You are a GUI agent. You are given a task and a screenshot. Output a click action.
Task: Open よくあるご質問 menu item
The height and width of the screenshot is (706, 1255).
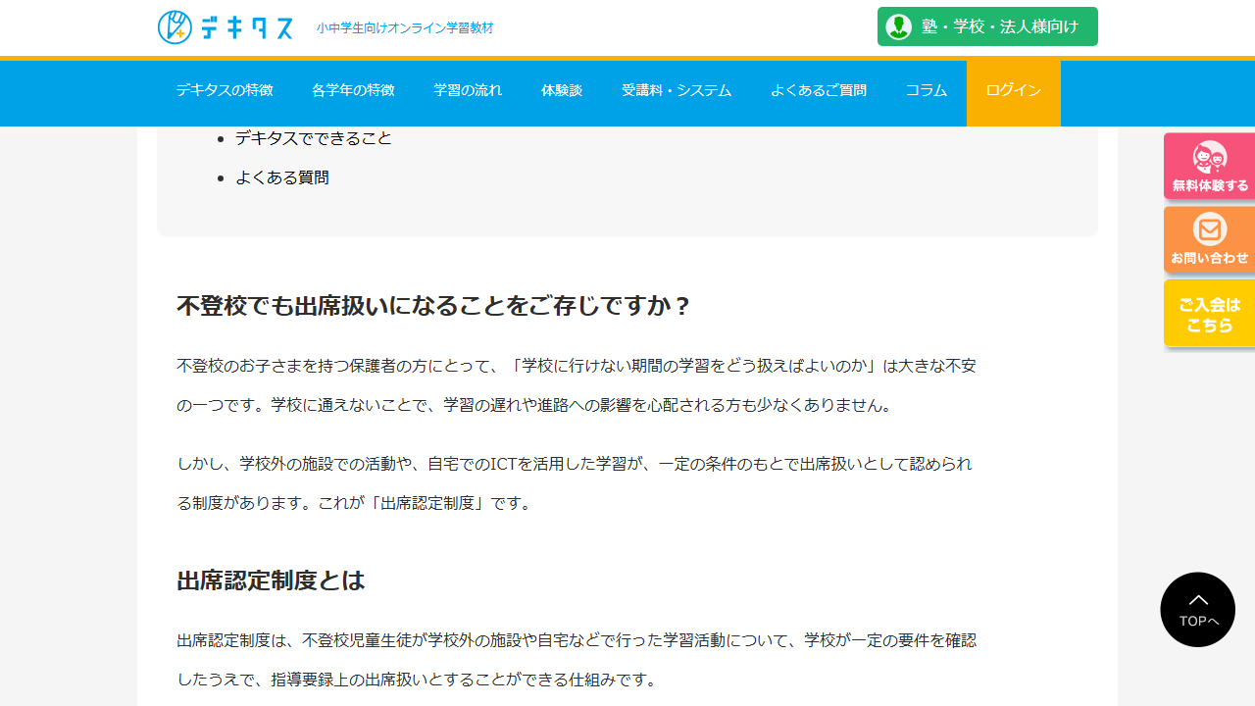pos(819,90)
